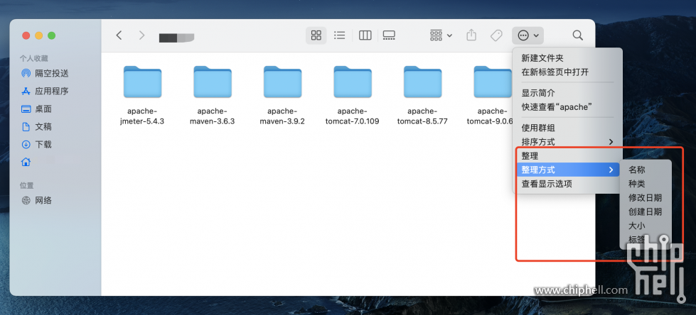Viewport: 696px width, 315px height.
Task: Expand the 整理方式 submenu
Action: [567, 170]
